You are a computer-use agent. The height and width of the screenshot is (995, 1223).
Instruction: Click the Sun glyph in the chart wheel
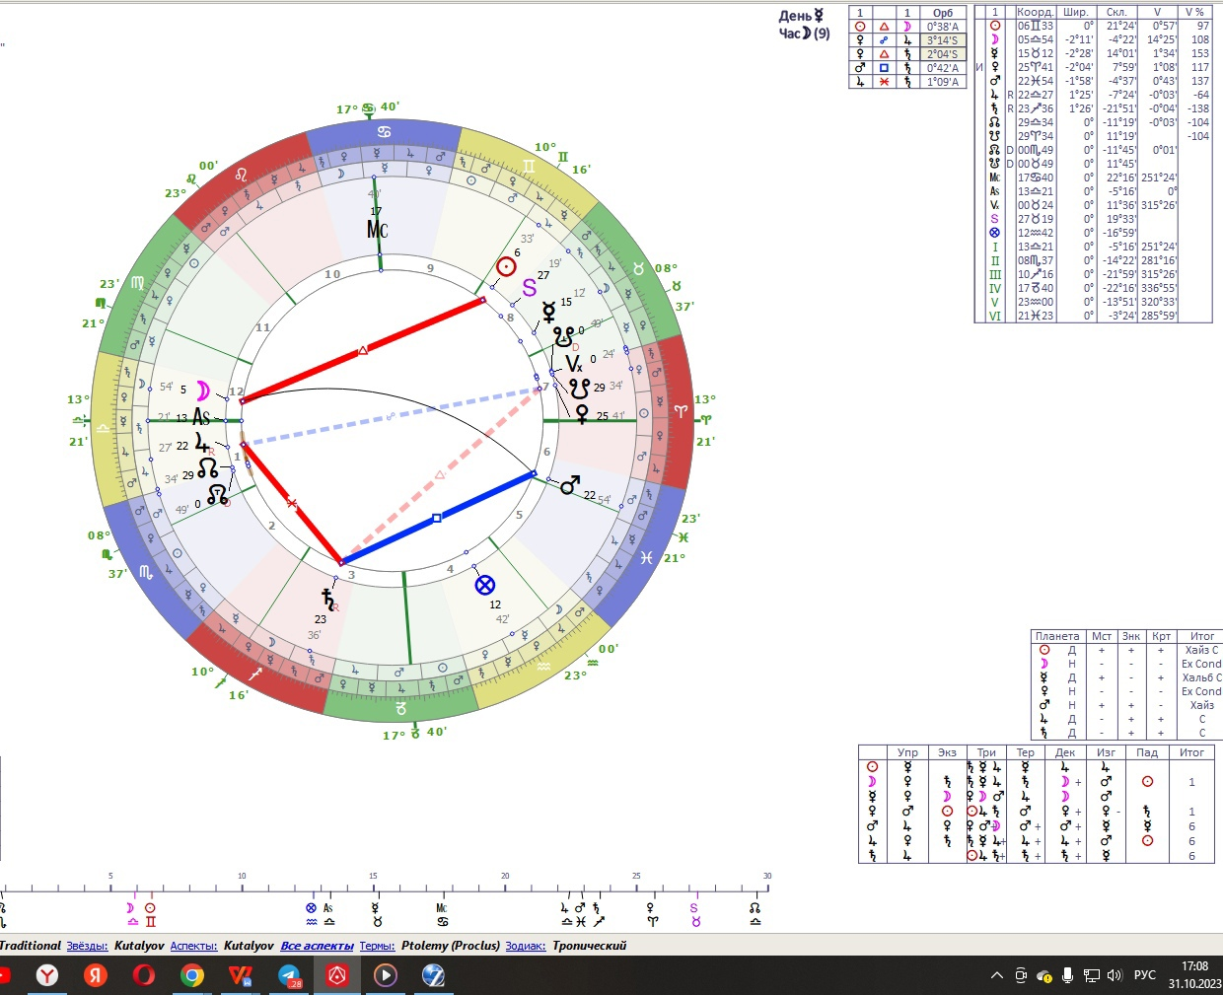pyautogui.click(x=506, y=267)
